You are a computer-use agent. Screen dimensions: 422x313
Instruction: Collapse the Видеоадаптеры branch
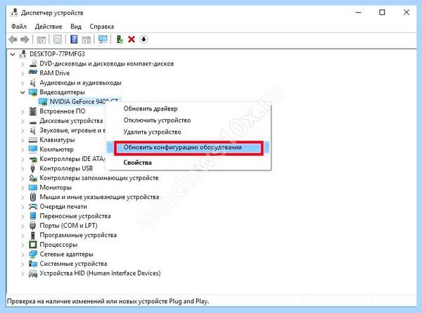tap(23, 92)
